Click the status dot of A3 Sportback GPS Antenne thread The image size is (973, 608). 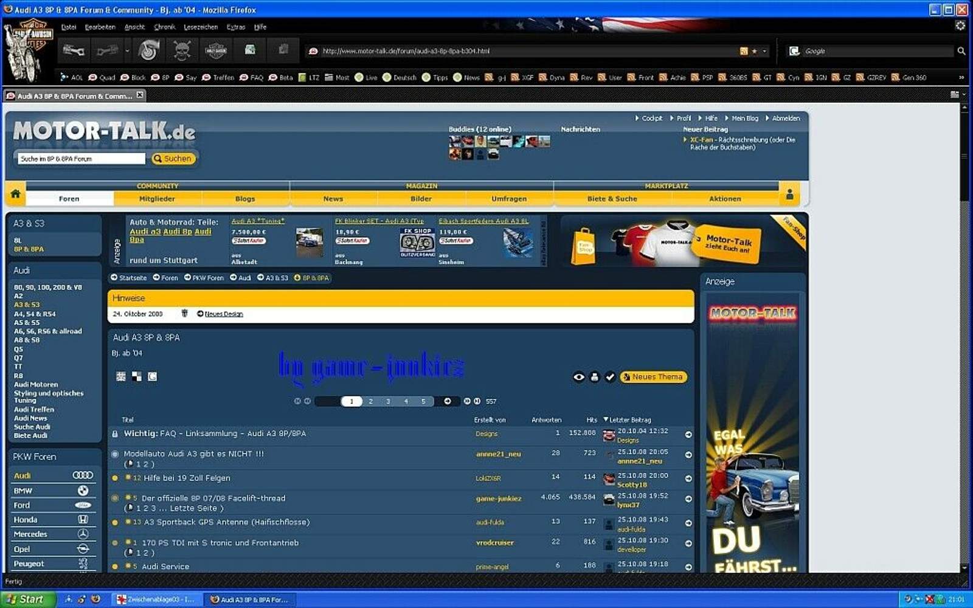tap(115, 522)
